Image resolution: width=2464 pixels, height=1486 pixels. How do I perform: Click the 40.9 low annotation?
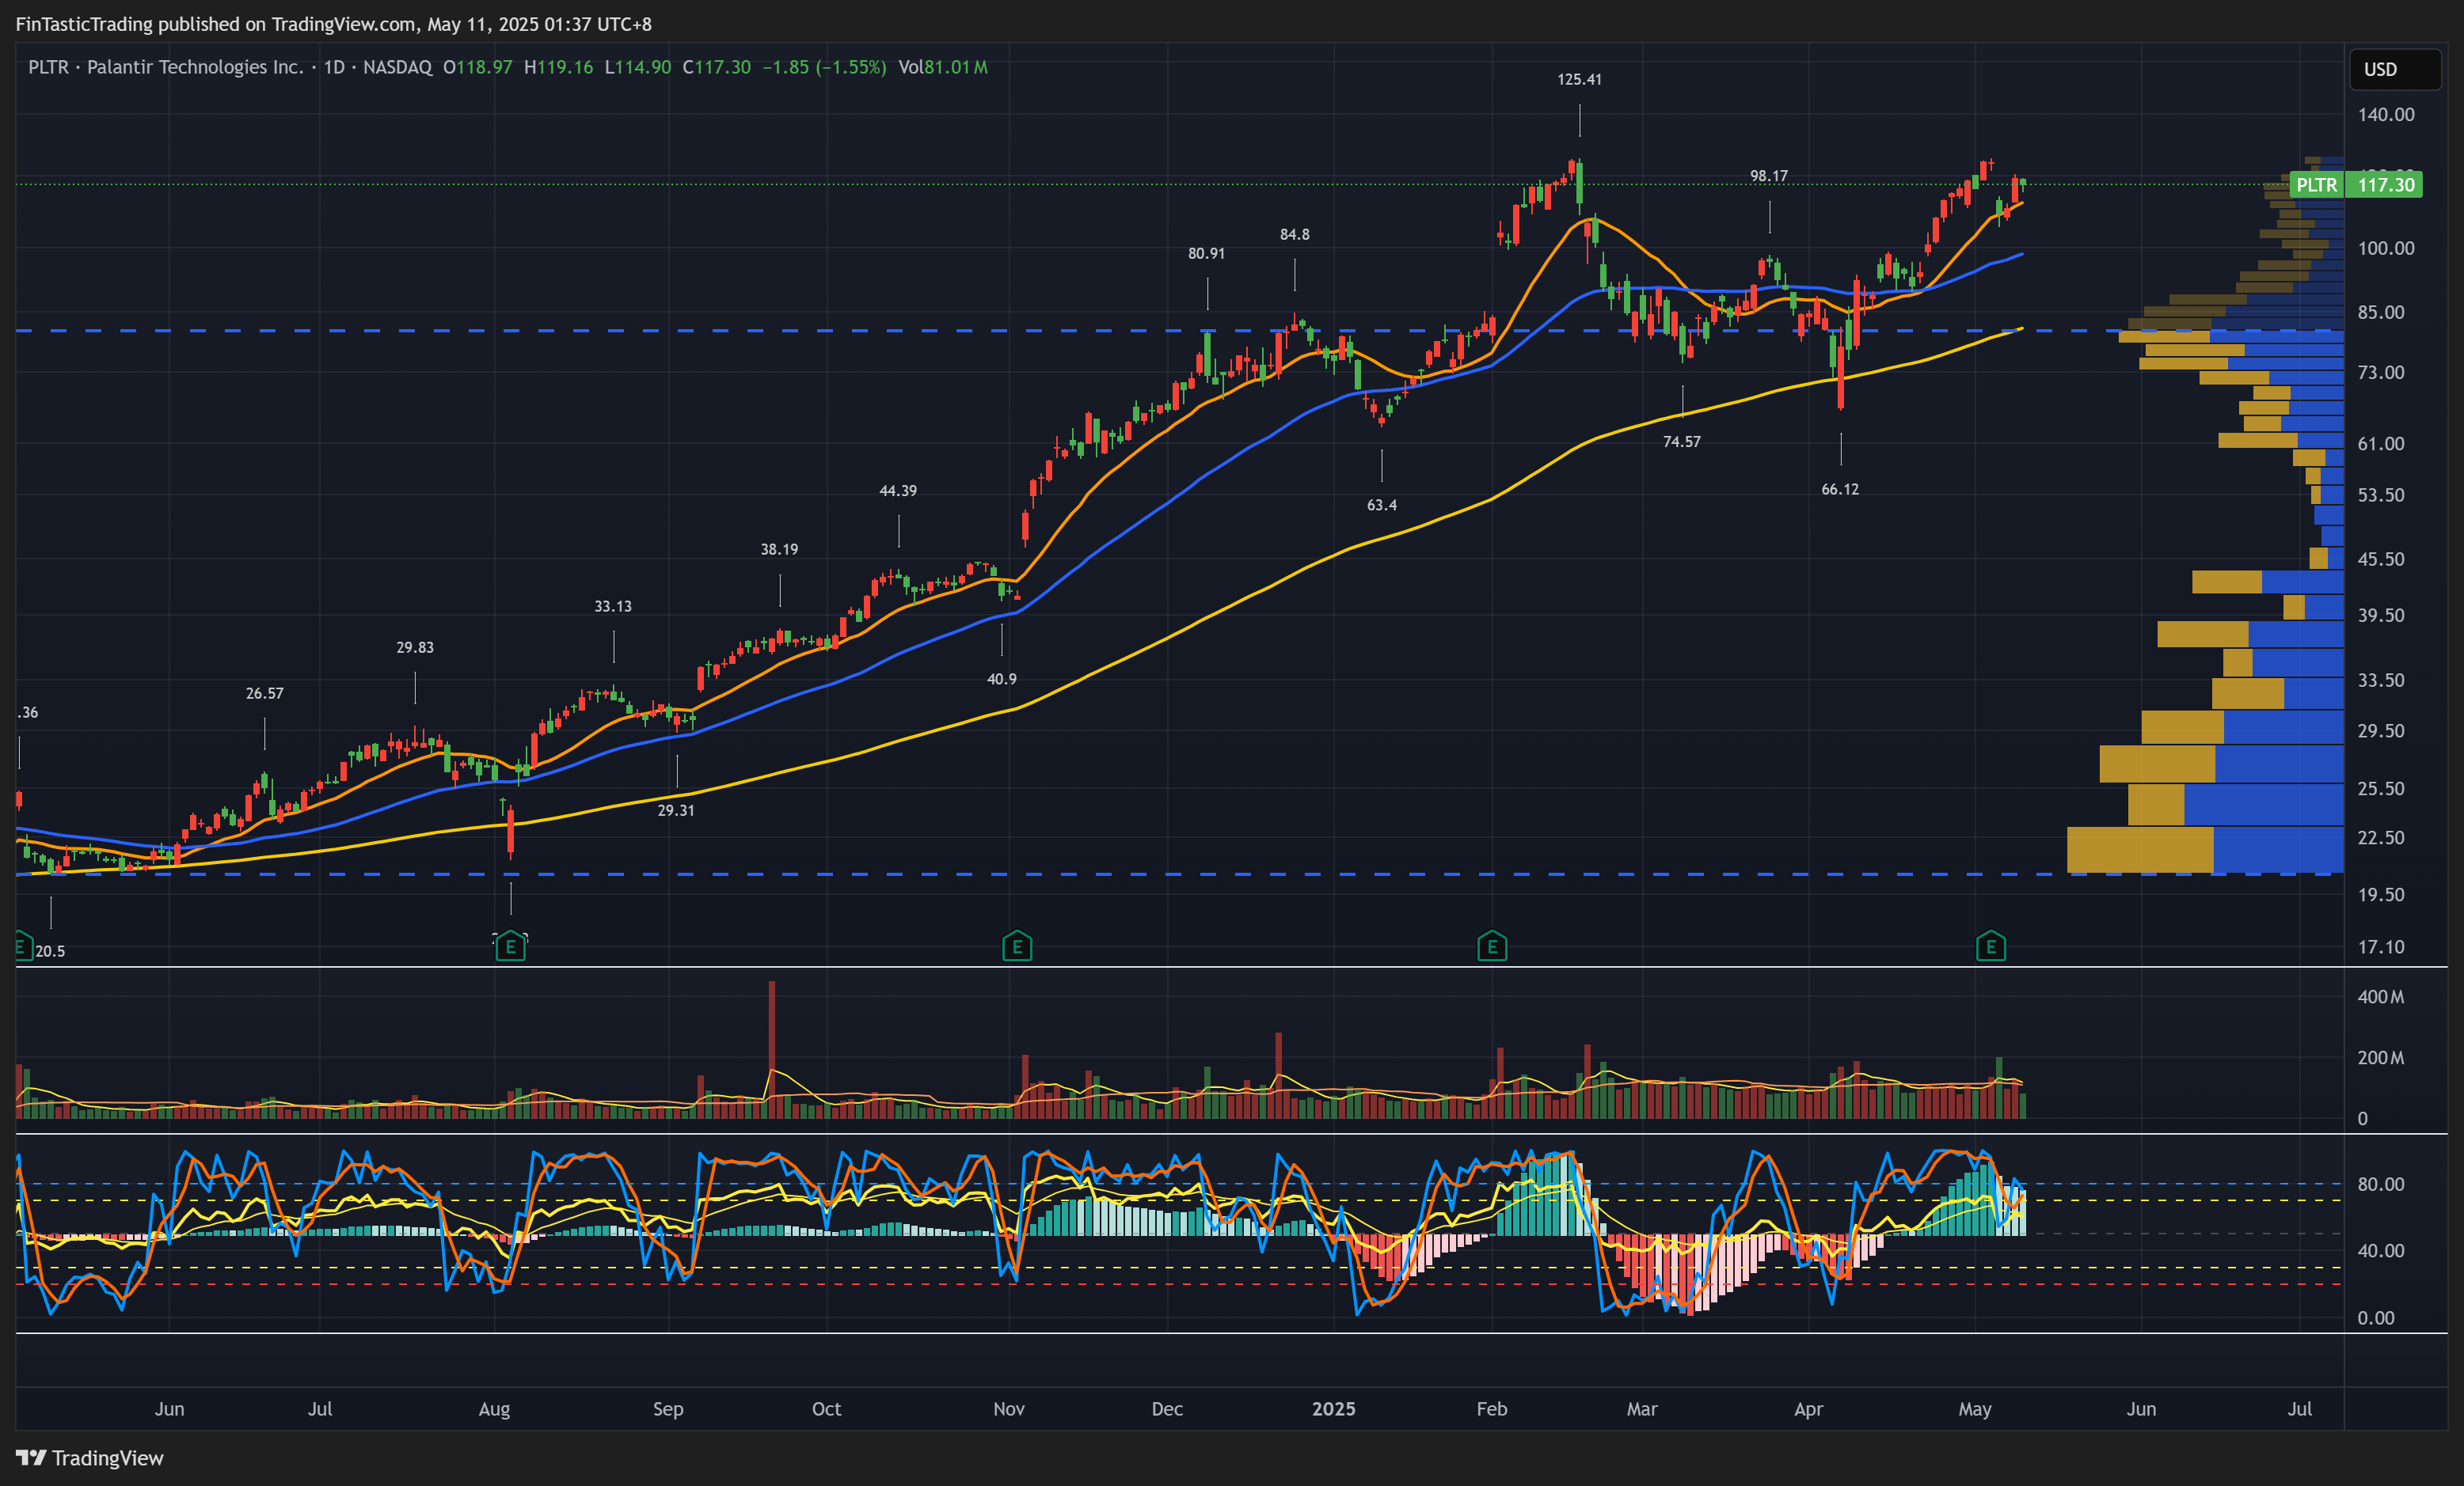tap(1001, 679)
